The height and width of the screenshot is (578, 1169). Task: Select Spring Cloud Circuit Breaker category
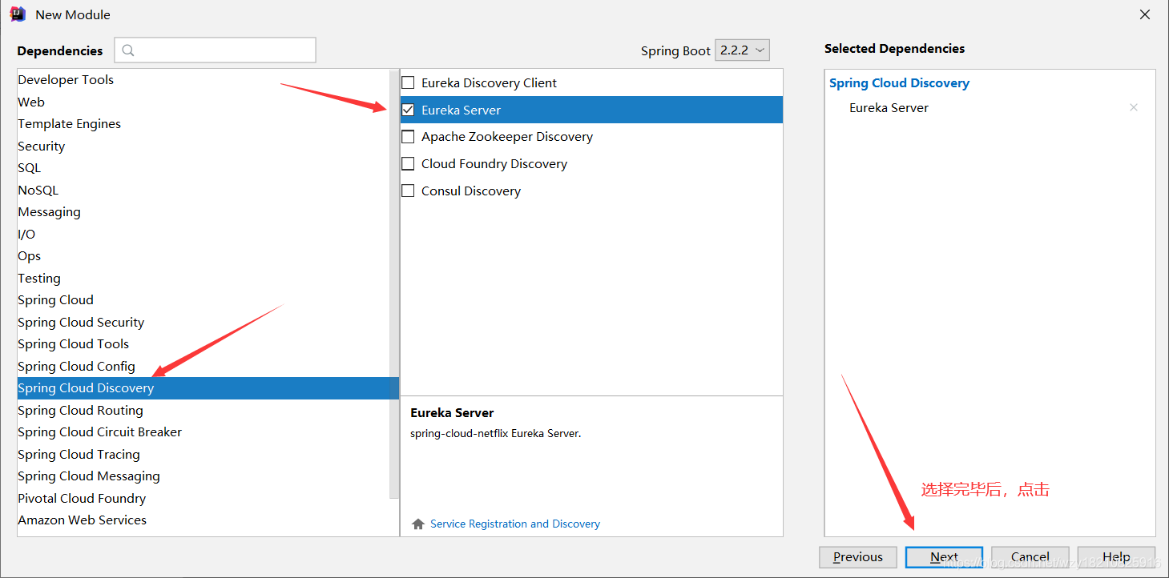click(204, 432)
